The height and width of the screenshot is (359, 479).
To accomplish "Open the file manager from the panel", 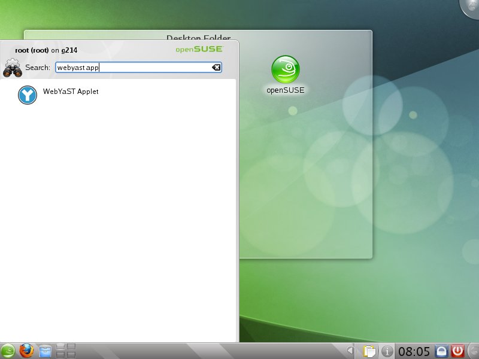I will (x=45, y=351).
